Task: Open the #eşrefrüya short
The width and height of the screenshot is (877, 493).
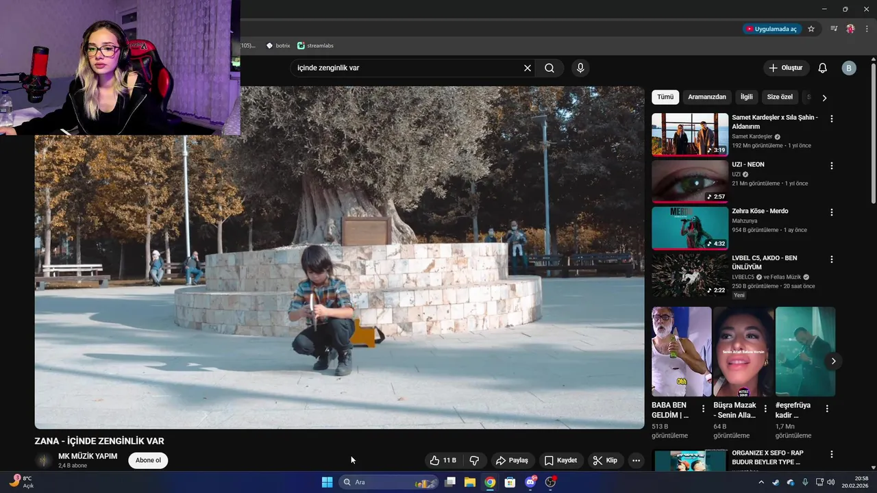Action: tap(805, 351)
